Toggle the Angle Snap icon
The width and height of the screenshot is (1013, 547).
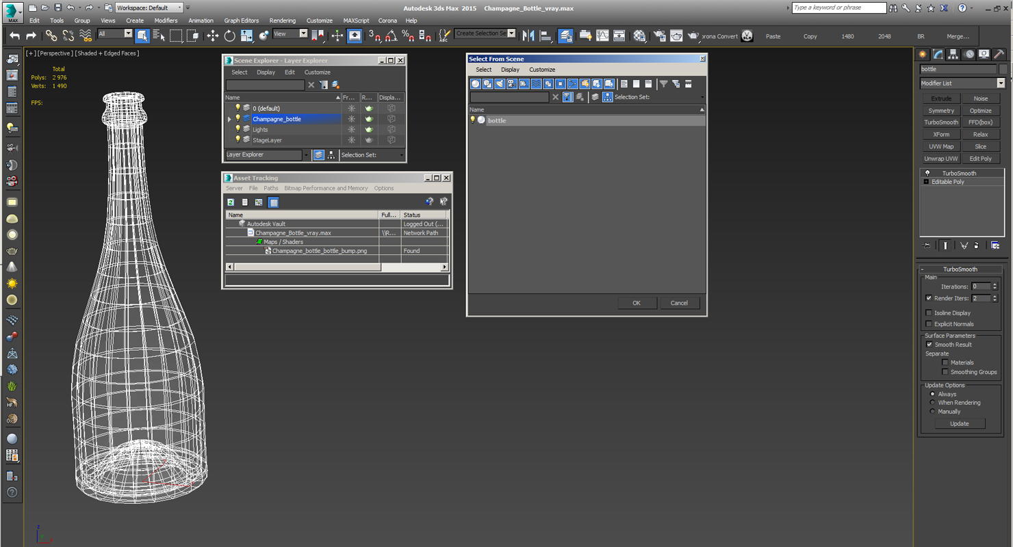click(391, 36)
